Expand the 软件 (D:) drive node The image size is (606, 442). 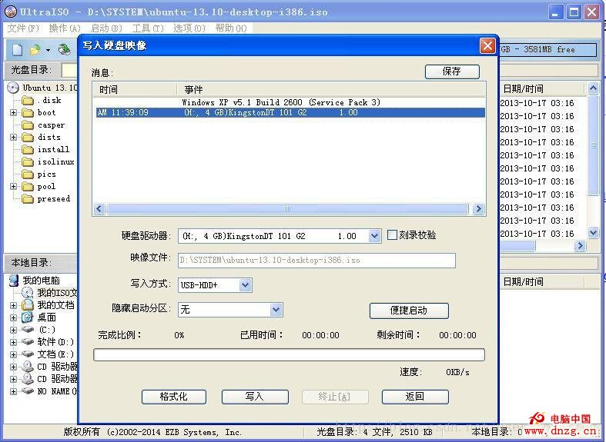[14, 343]
